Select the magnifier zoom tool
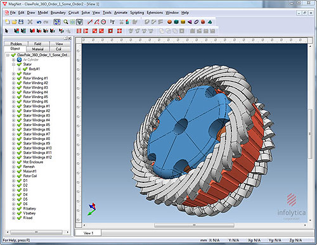317x245 pixels. 66,22
